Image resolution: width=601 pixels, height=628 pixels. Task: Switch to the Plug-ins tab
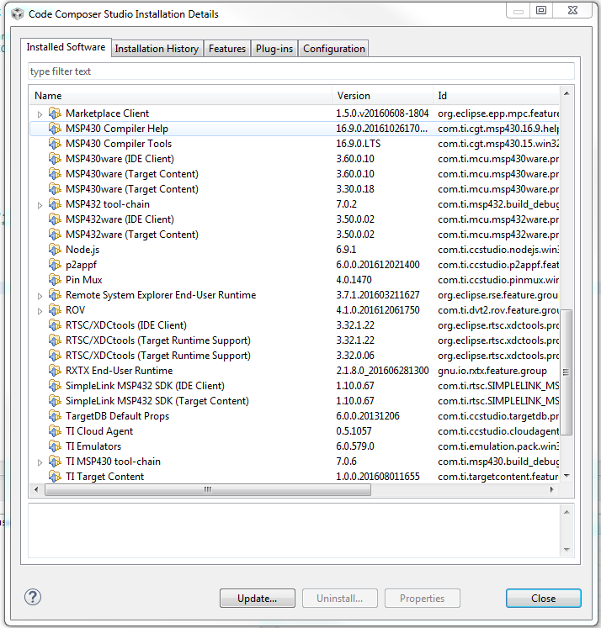[274, 49]
